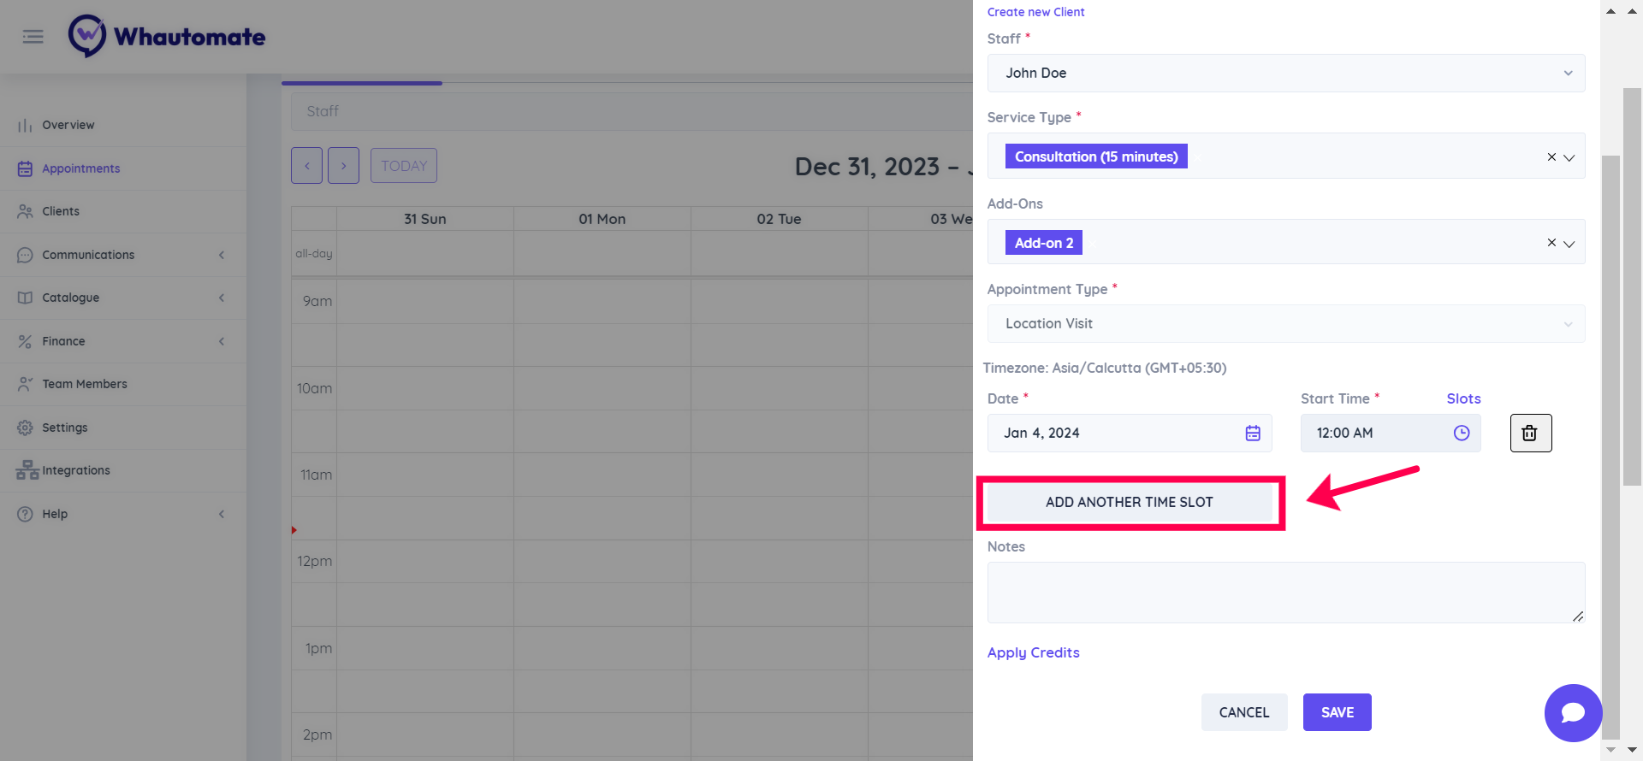
Task: Go to previous week in calendar
Action: 306,166
